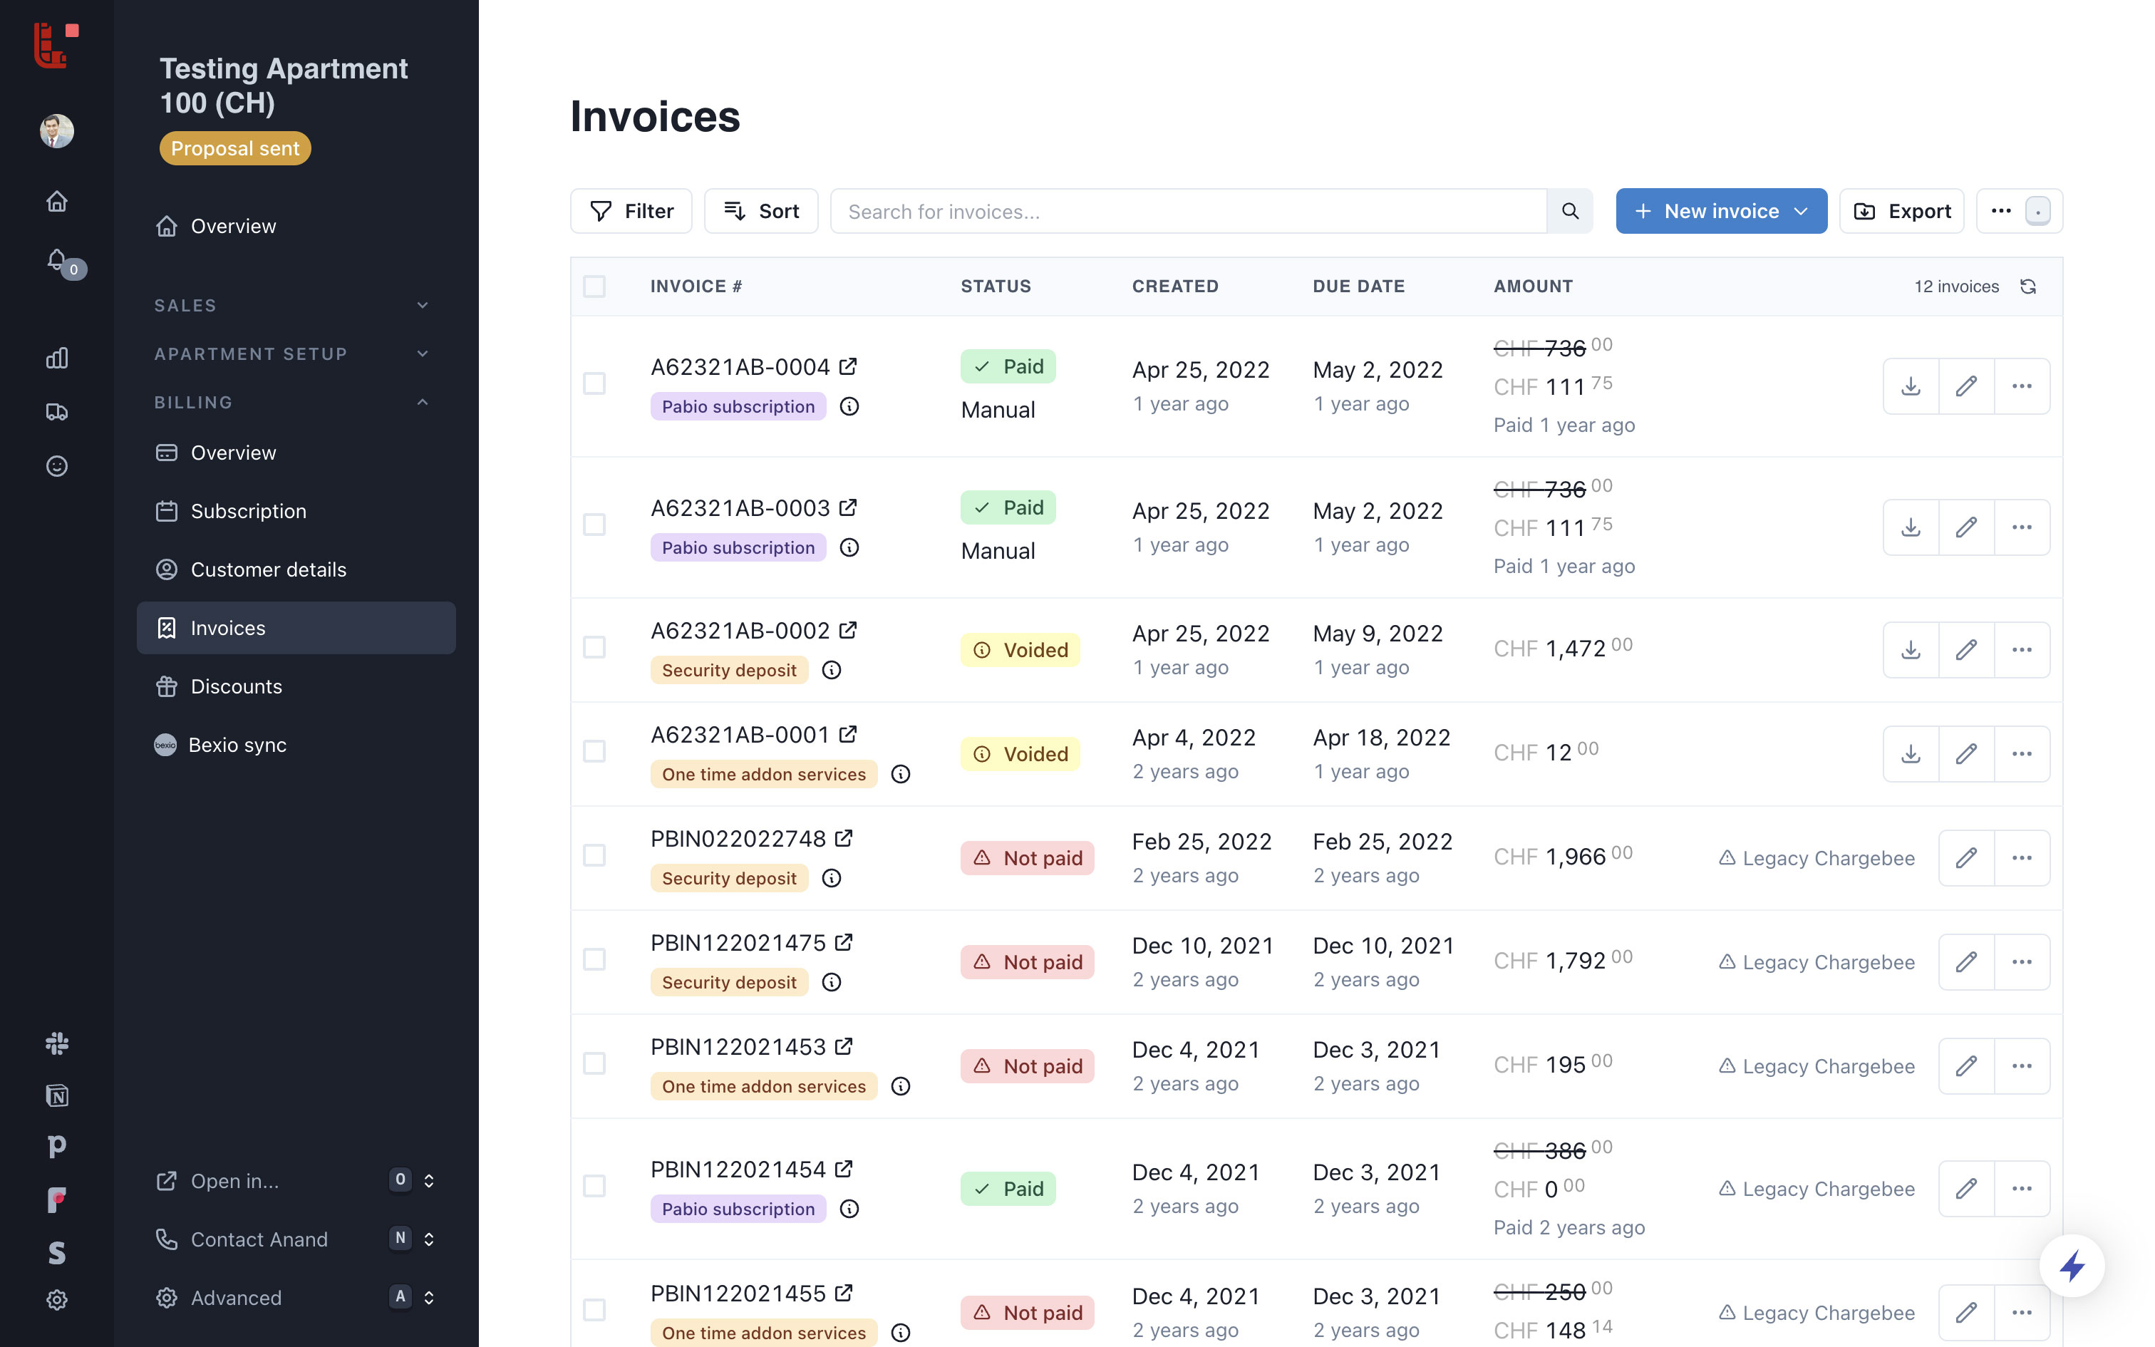Click the search magnifier button
This screenshot has width=2155, height=1347.
1569,211
